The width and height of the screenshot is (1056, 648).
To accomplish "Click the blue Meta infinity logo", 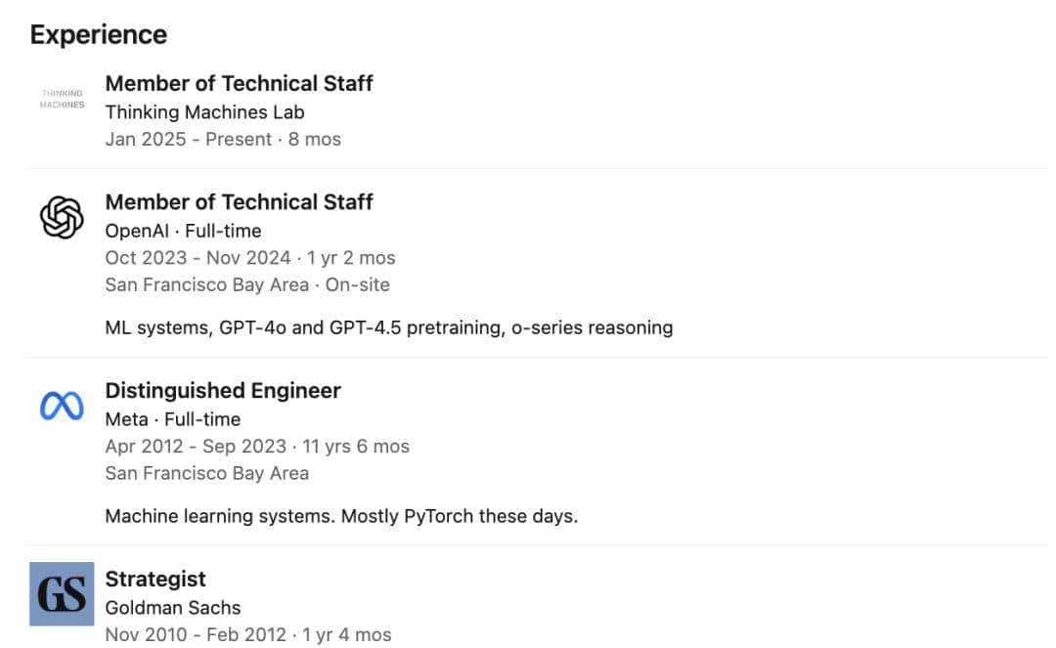I will 62,406.
